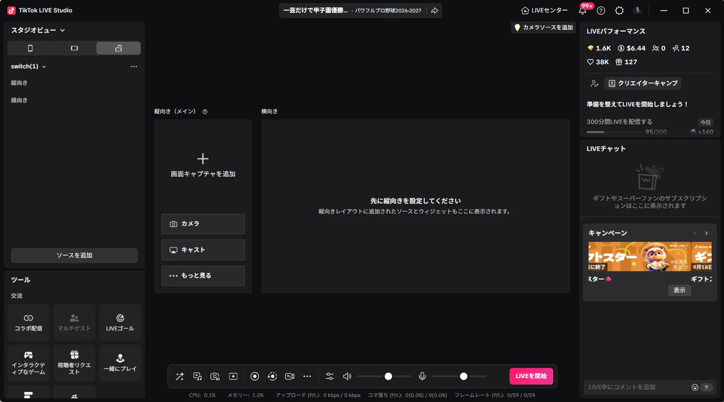Go to the next campaign with the right arrow
This screenshot has height=402, width=724.
click(x=707, y=233)
